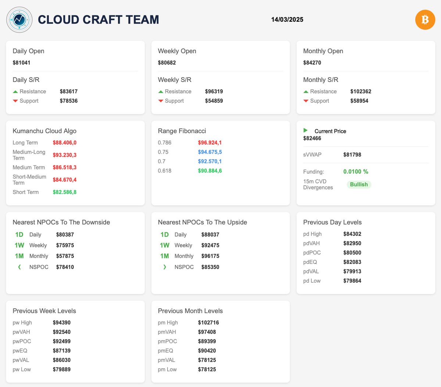Click the date 14/03/2025
This screenshot has height=387, width=441.
(287, 19)
